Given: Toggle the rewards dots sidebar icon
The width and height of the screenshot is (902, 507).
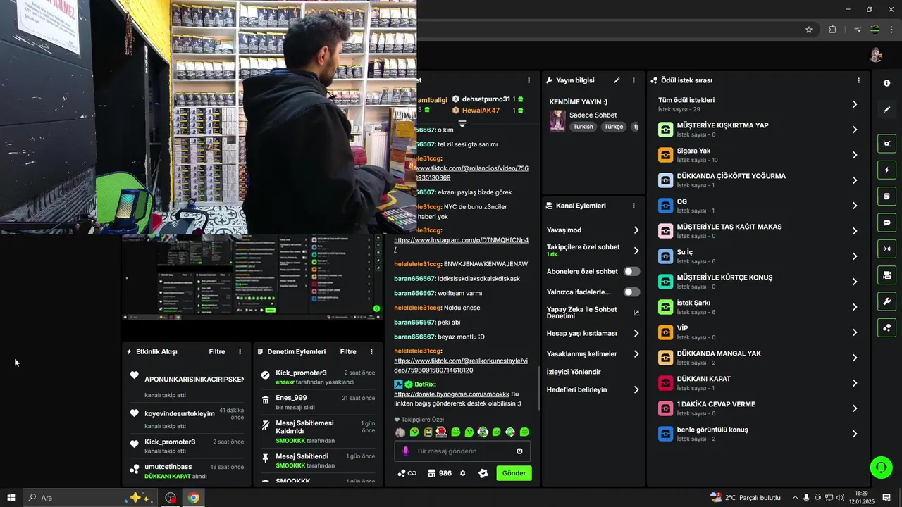Looking at the screenshot, I should click(886, 327).
